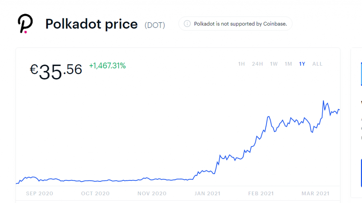Screen dimensions: 362x203
Task: Select the 1H chart time range
Action: [241, 64]
